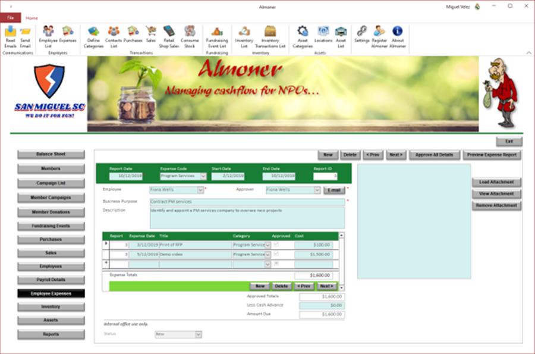This screenshot has width=535, height=354.
Task: Click the Description text box
Action: tap(247, 218)
